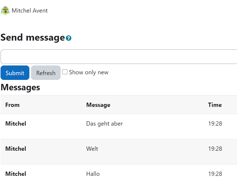
Task: Click sender Mitchel in 'Das geht aber' row
Action: point(16,124)
